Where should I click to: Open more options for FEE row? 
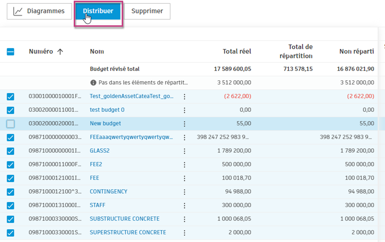coord(185,178)
